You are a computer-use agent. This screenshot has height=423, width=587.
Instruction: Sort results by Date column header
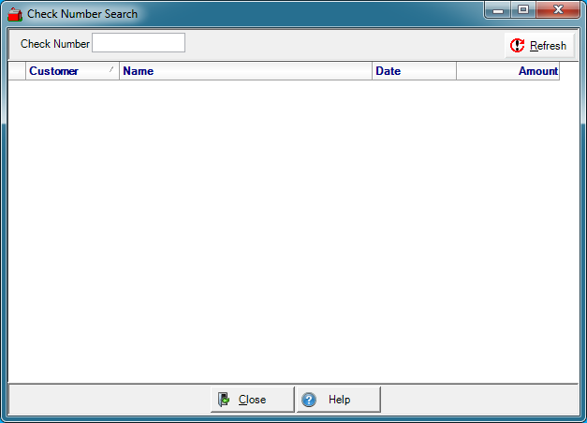[x=414, y=71]
